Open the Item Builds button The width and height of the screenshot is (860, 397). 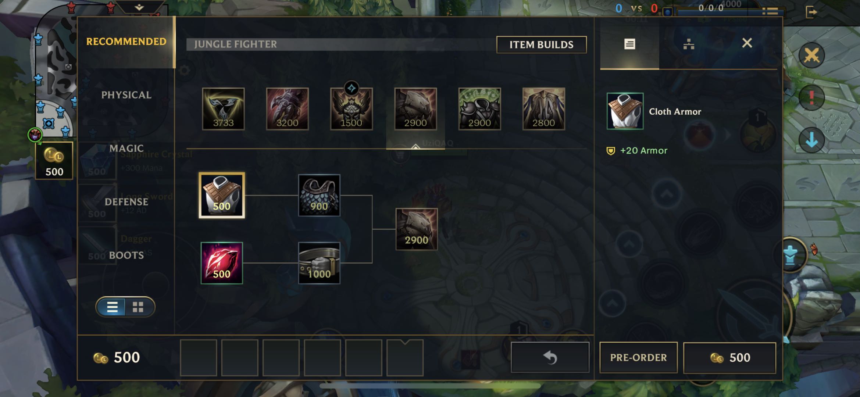tap(541, 44)
